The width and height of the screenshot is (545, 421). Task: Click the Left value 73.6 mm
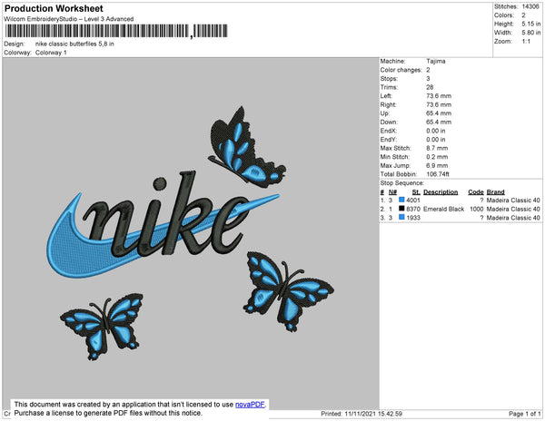pos(439,96)
